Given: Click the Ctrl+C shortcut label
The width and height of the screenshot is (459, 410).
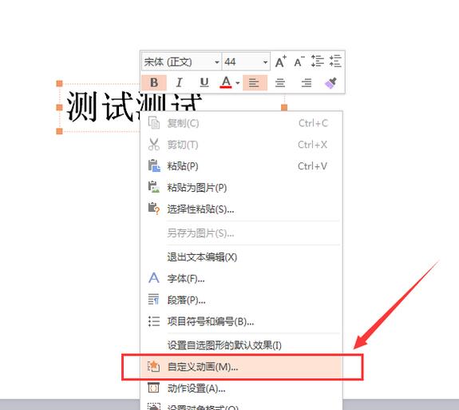Looking at the screenshot, I should tap(313, 123).
